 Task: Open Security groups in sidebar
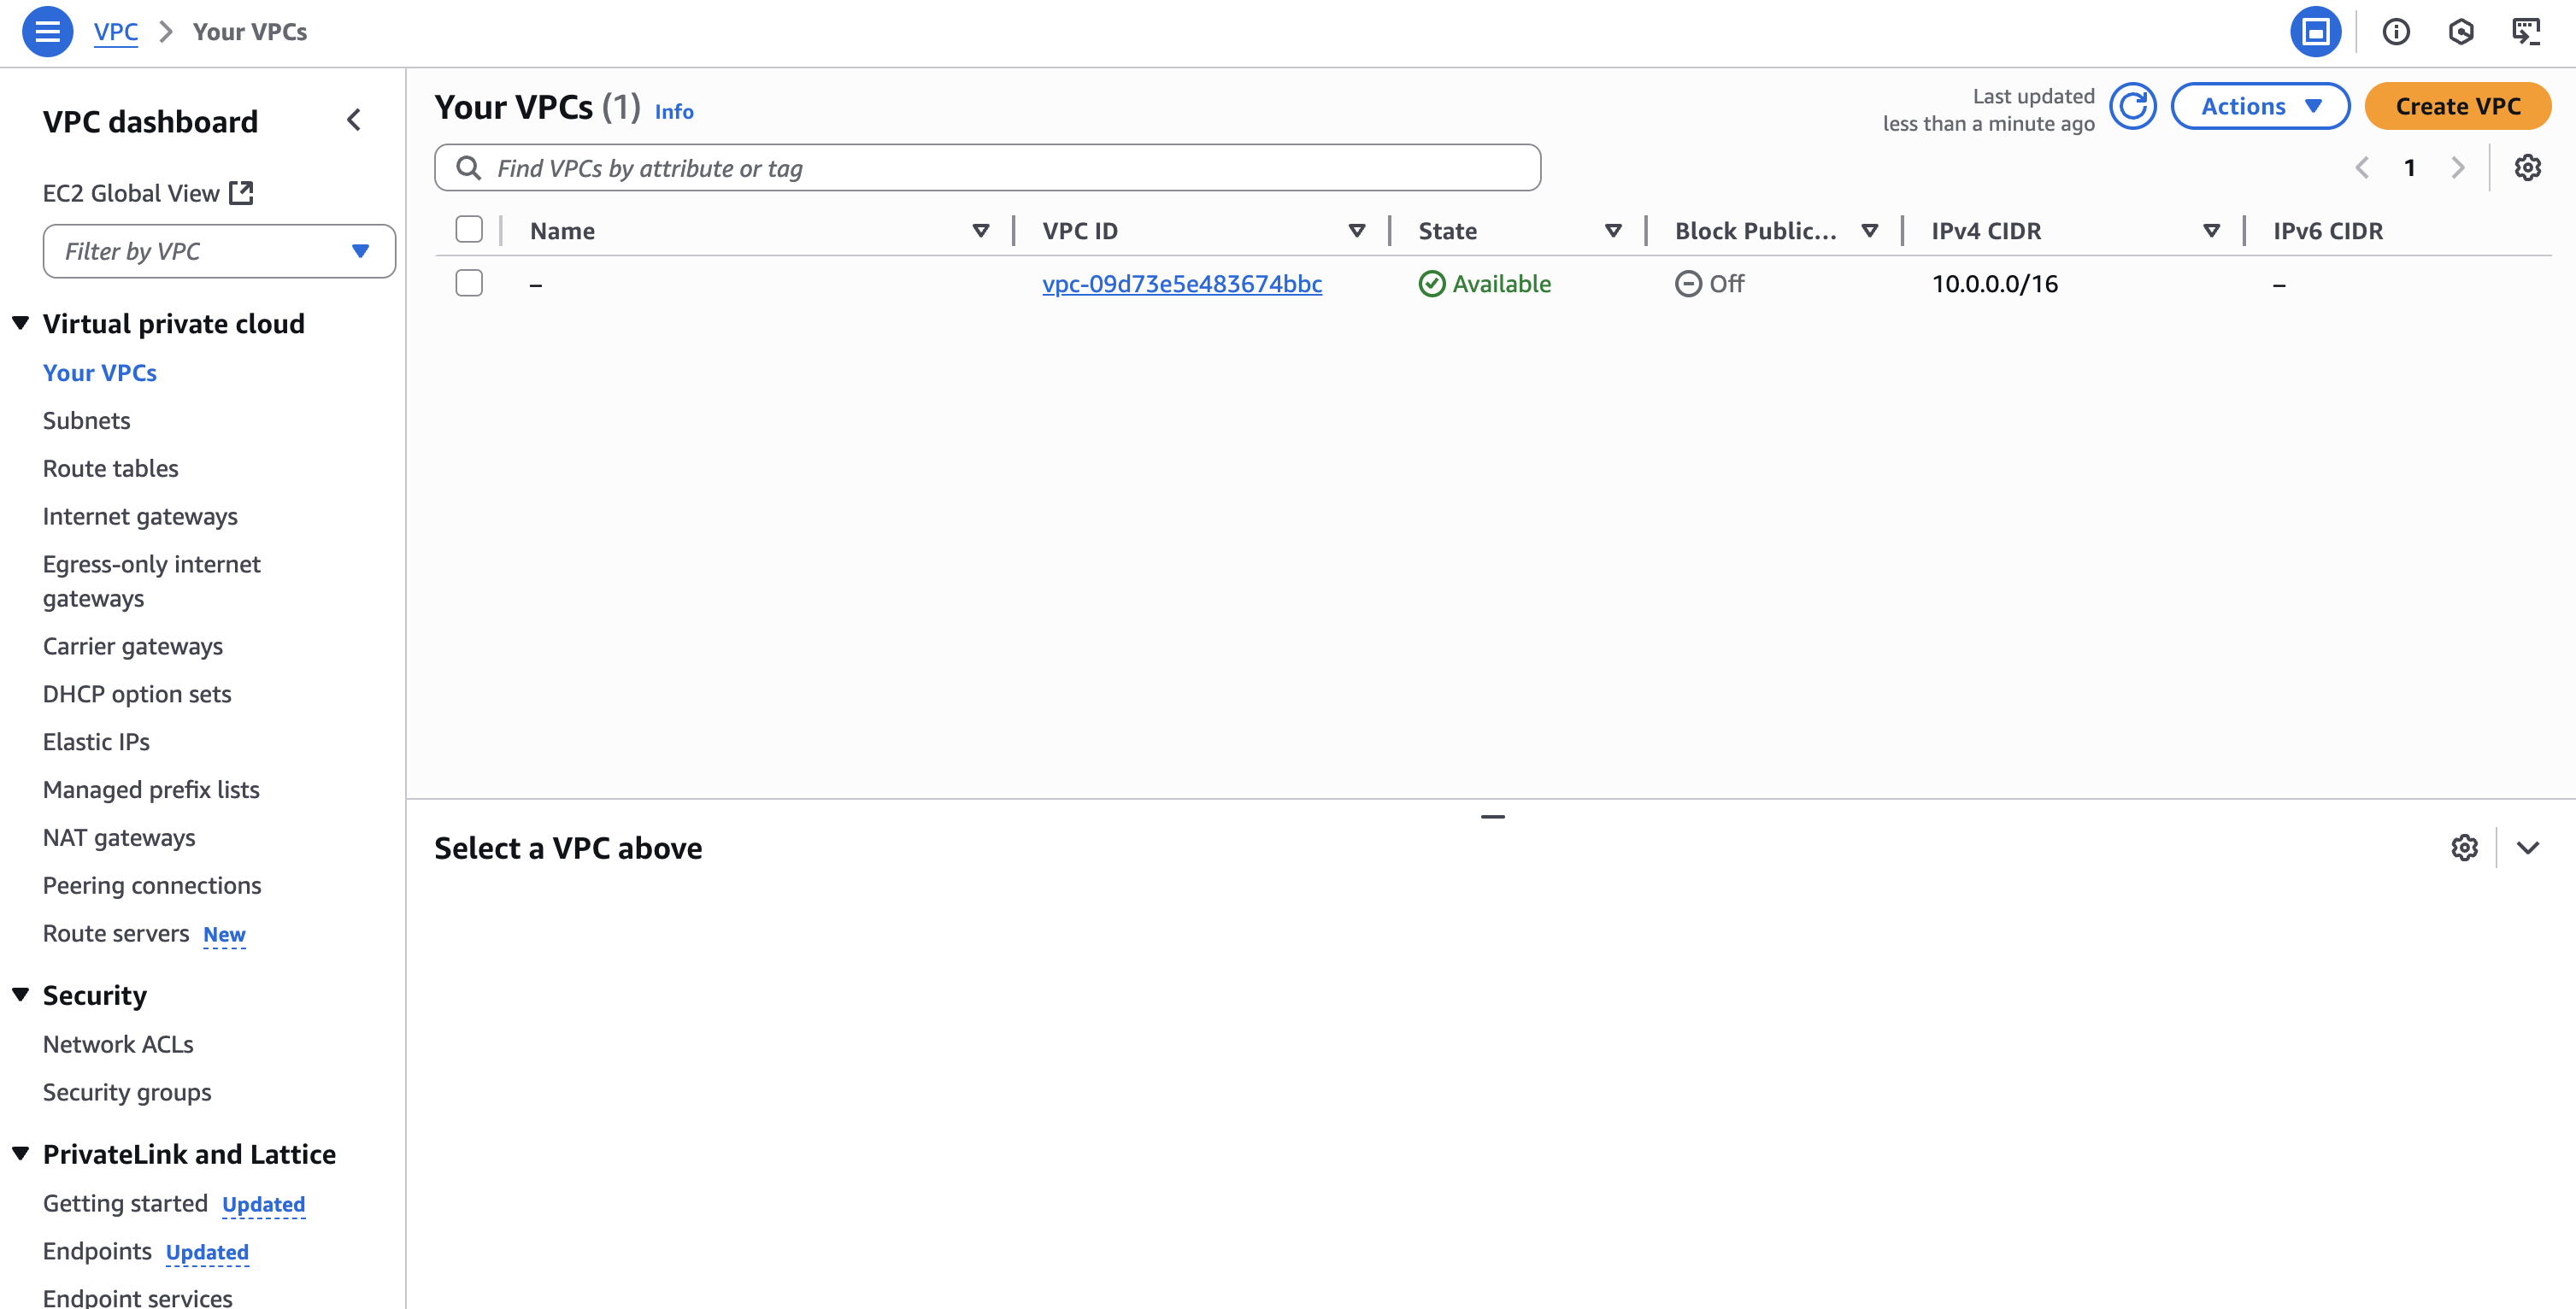tap(127, 1092)
